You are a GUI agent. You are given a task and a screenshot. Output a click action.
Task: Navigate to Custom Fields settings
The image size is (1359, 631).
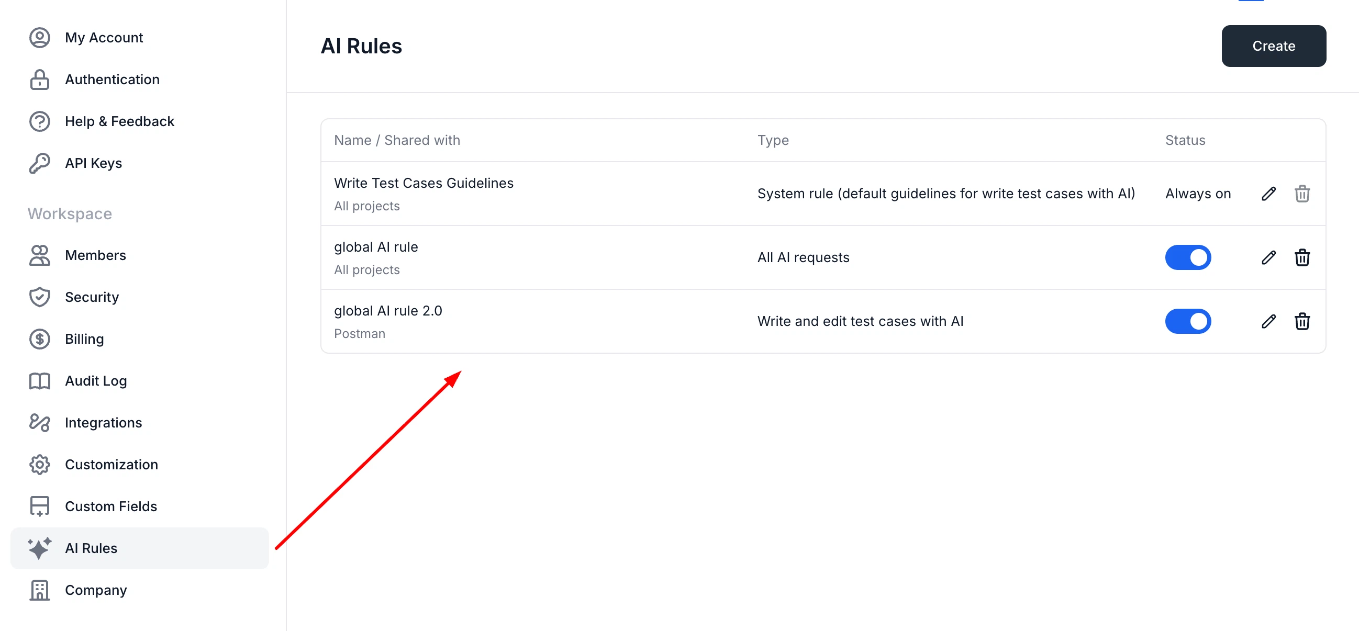(111, 506)
